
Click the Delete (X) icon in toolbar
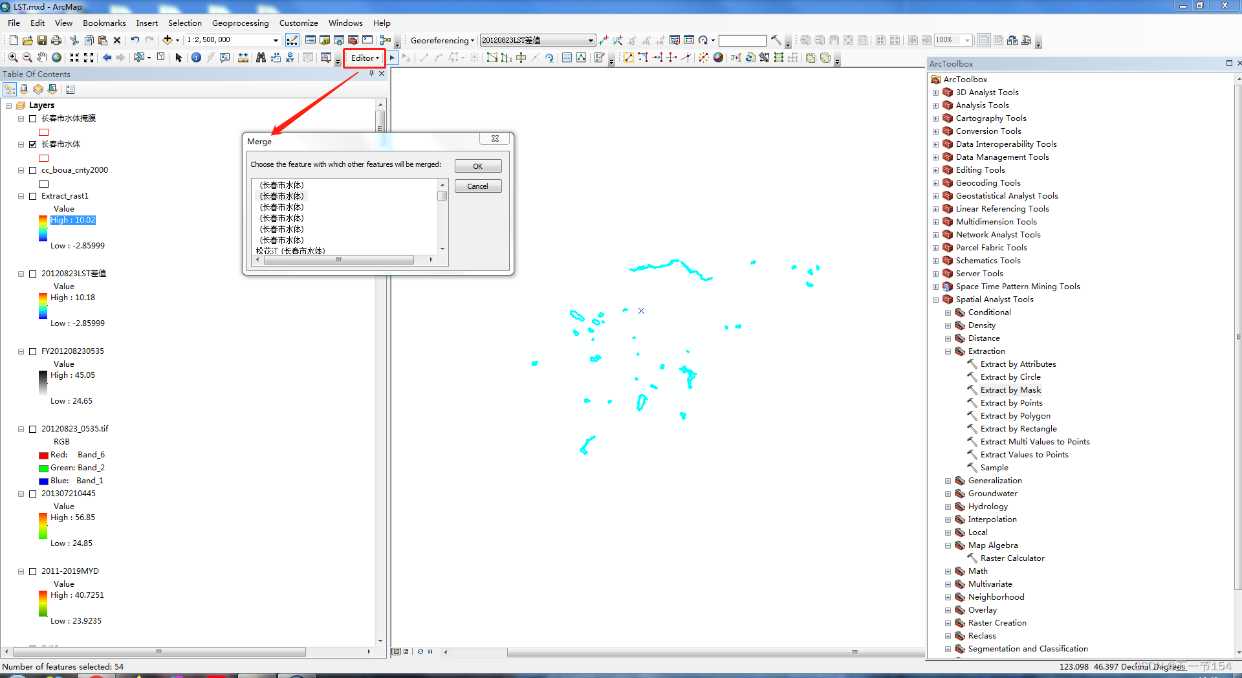pos(117,40)
